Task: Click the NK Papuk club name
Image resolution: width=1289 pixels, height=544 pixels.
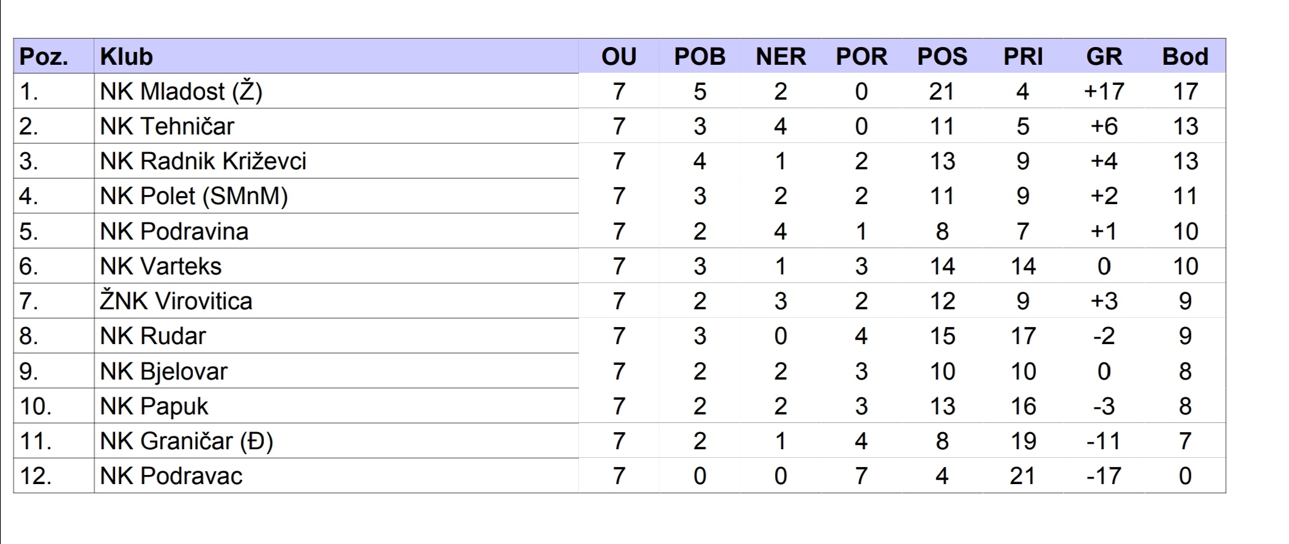Action: 154,406
